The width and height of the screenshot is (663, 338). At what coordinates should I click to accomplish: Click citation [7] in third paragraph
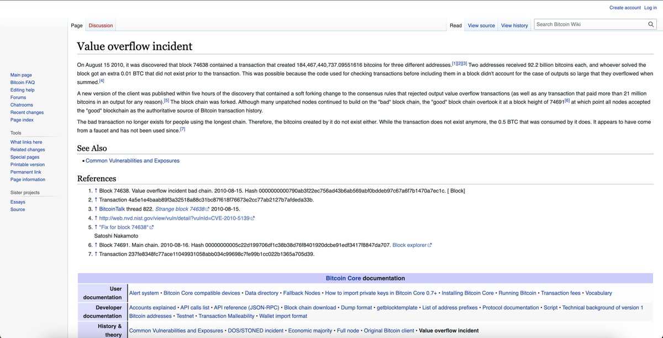pos(182,129)
